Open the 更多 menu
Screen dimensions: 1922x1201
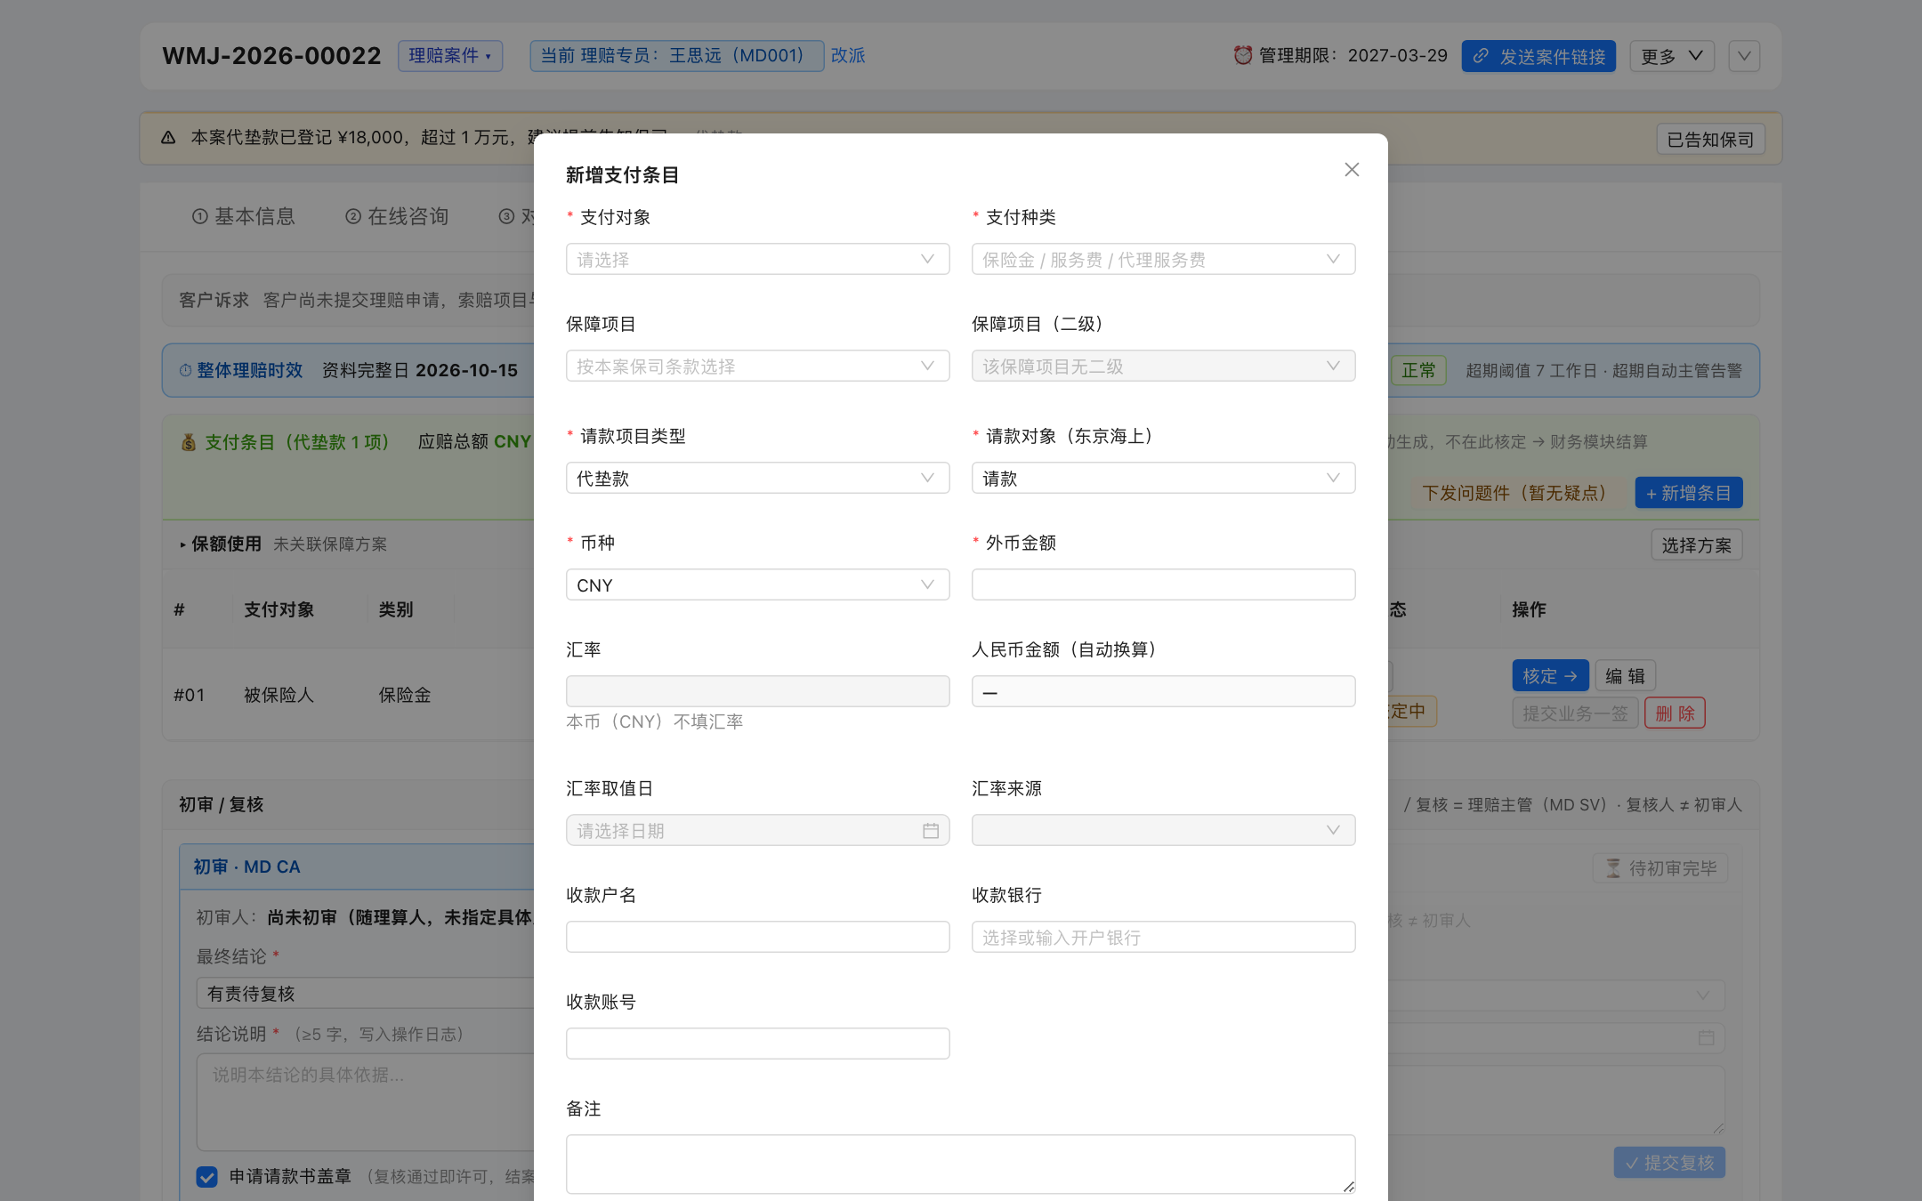[1672, 56]
